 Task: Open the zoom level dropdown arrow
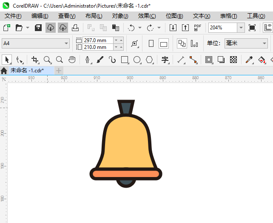pos(241,28)
